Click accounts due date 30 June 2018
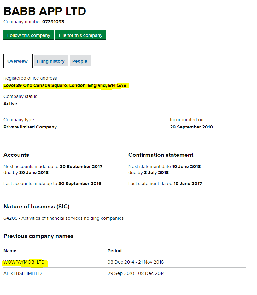This screenshot has width=257, height=295. pyautogui.click(x=34, y=173)
